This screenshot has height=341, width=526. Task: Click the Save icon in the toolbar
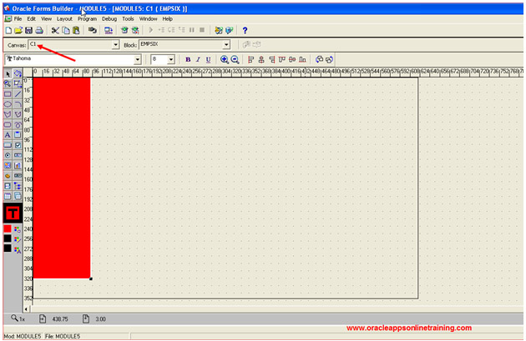(x=28, y=31)
